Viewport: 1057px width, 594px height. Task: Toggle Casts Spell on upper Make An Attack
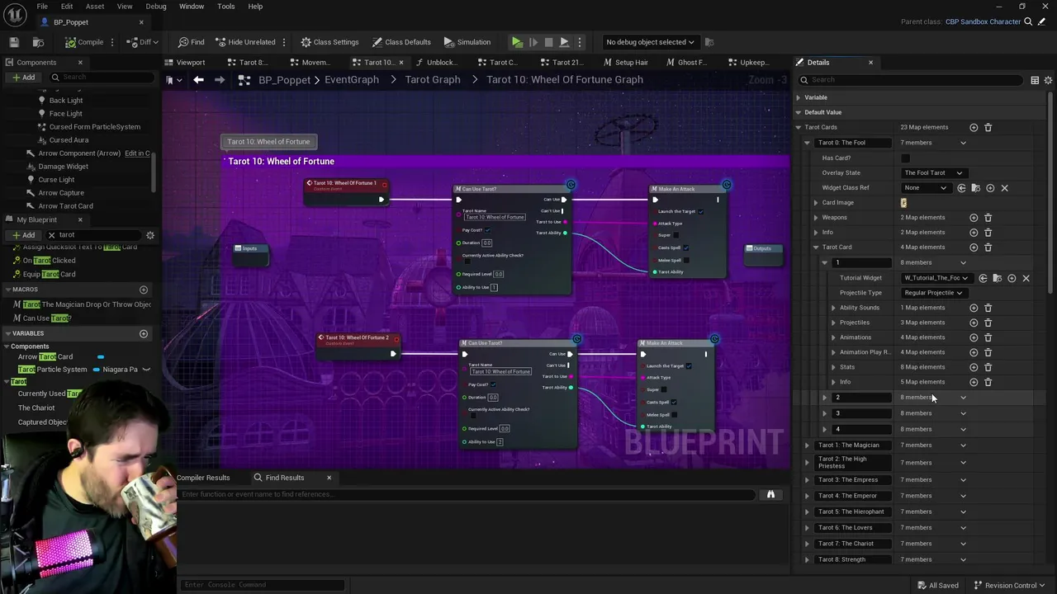pyautogui.click(x=686, y=247)
